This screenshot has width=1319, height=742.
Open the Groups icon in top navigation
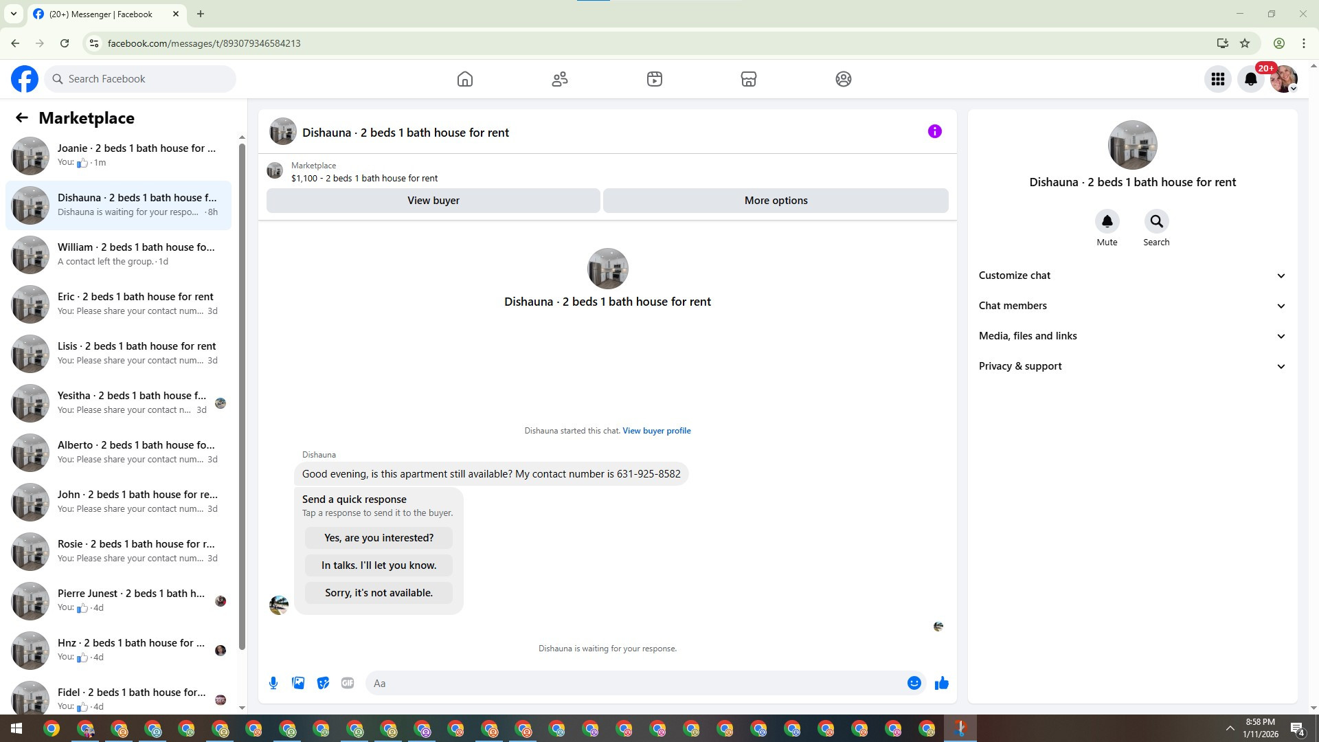point(844,79)
